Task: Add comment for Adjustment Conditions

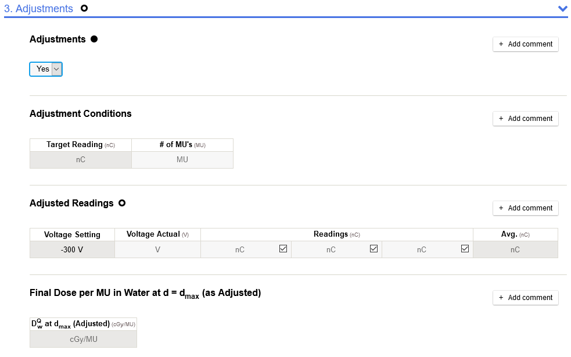Action: [x=525, y=119]
